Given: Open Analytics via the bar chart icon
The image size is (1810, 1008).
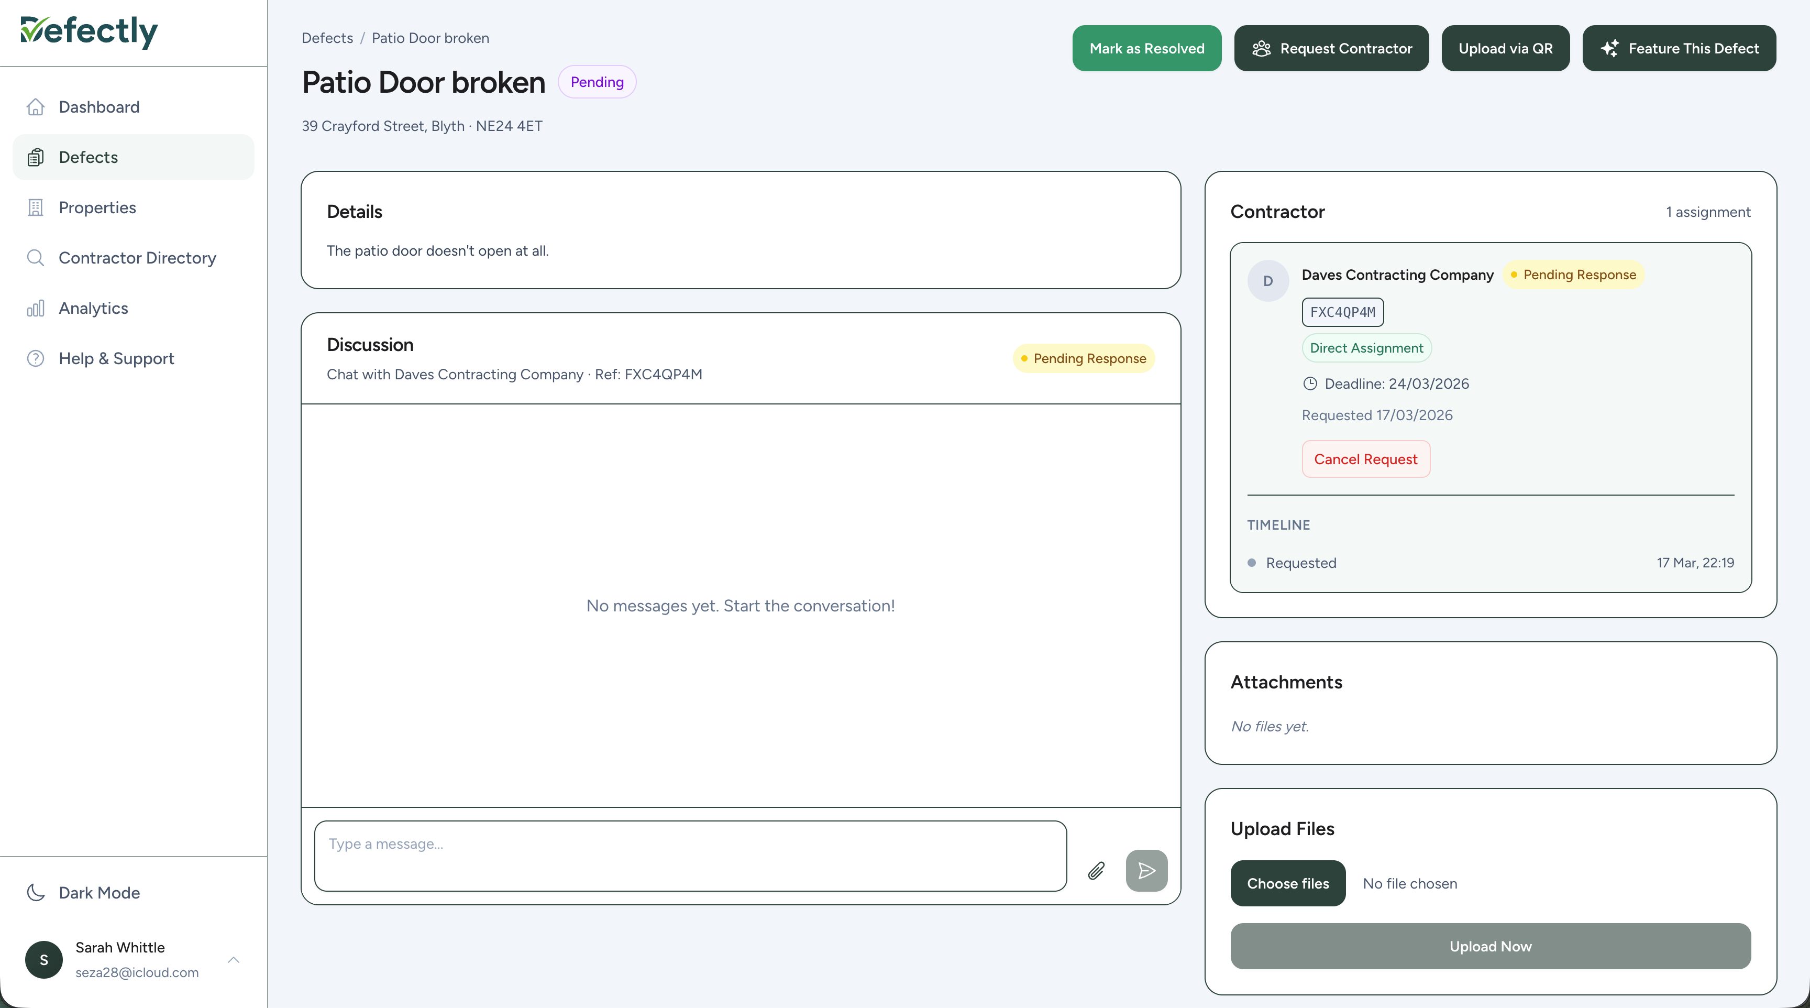Looking at the screenshot, I should tap(36, 308).
